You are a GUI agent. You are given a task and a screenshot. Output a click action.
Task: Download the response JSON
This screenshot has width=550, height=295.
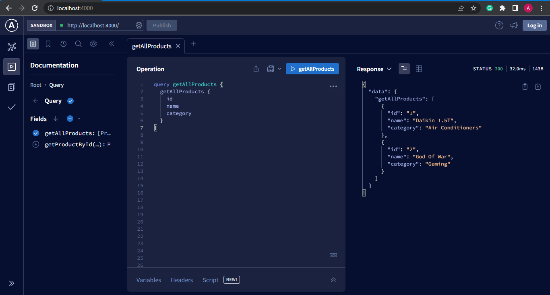538,86
